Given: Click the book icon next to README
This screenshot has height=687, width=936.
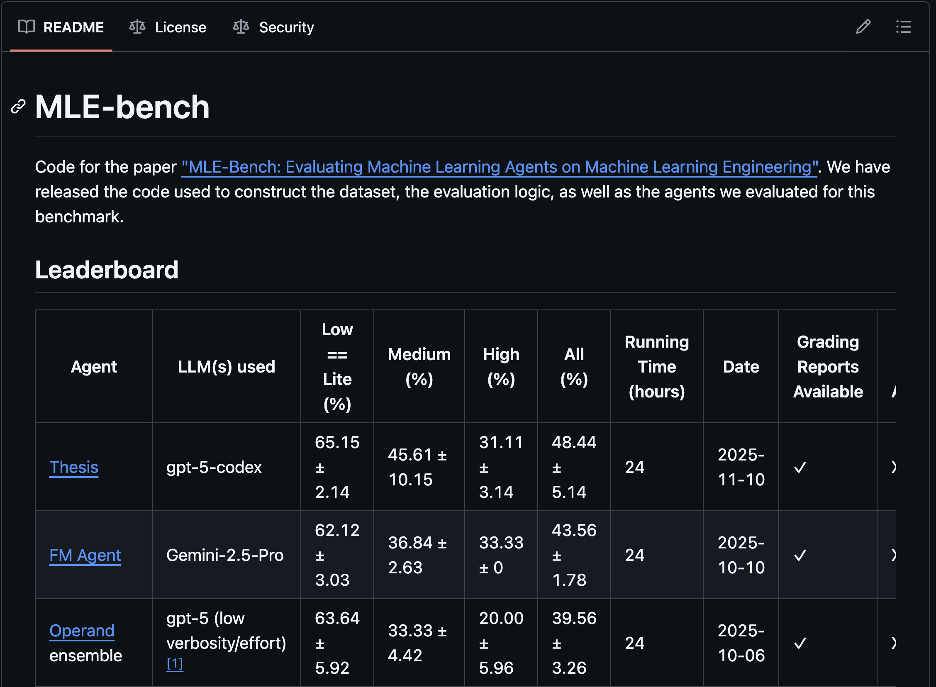Looking at the screenshot, I should 27,27.
